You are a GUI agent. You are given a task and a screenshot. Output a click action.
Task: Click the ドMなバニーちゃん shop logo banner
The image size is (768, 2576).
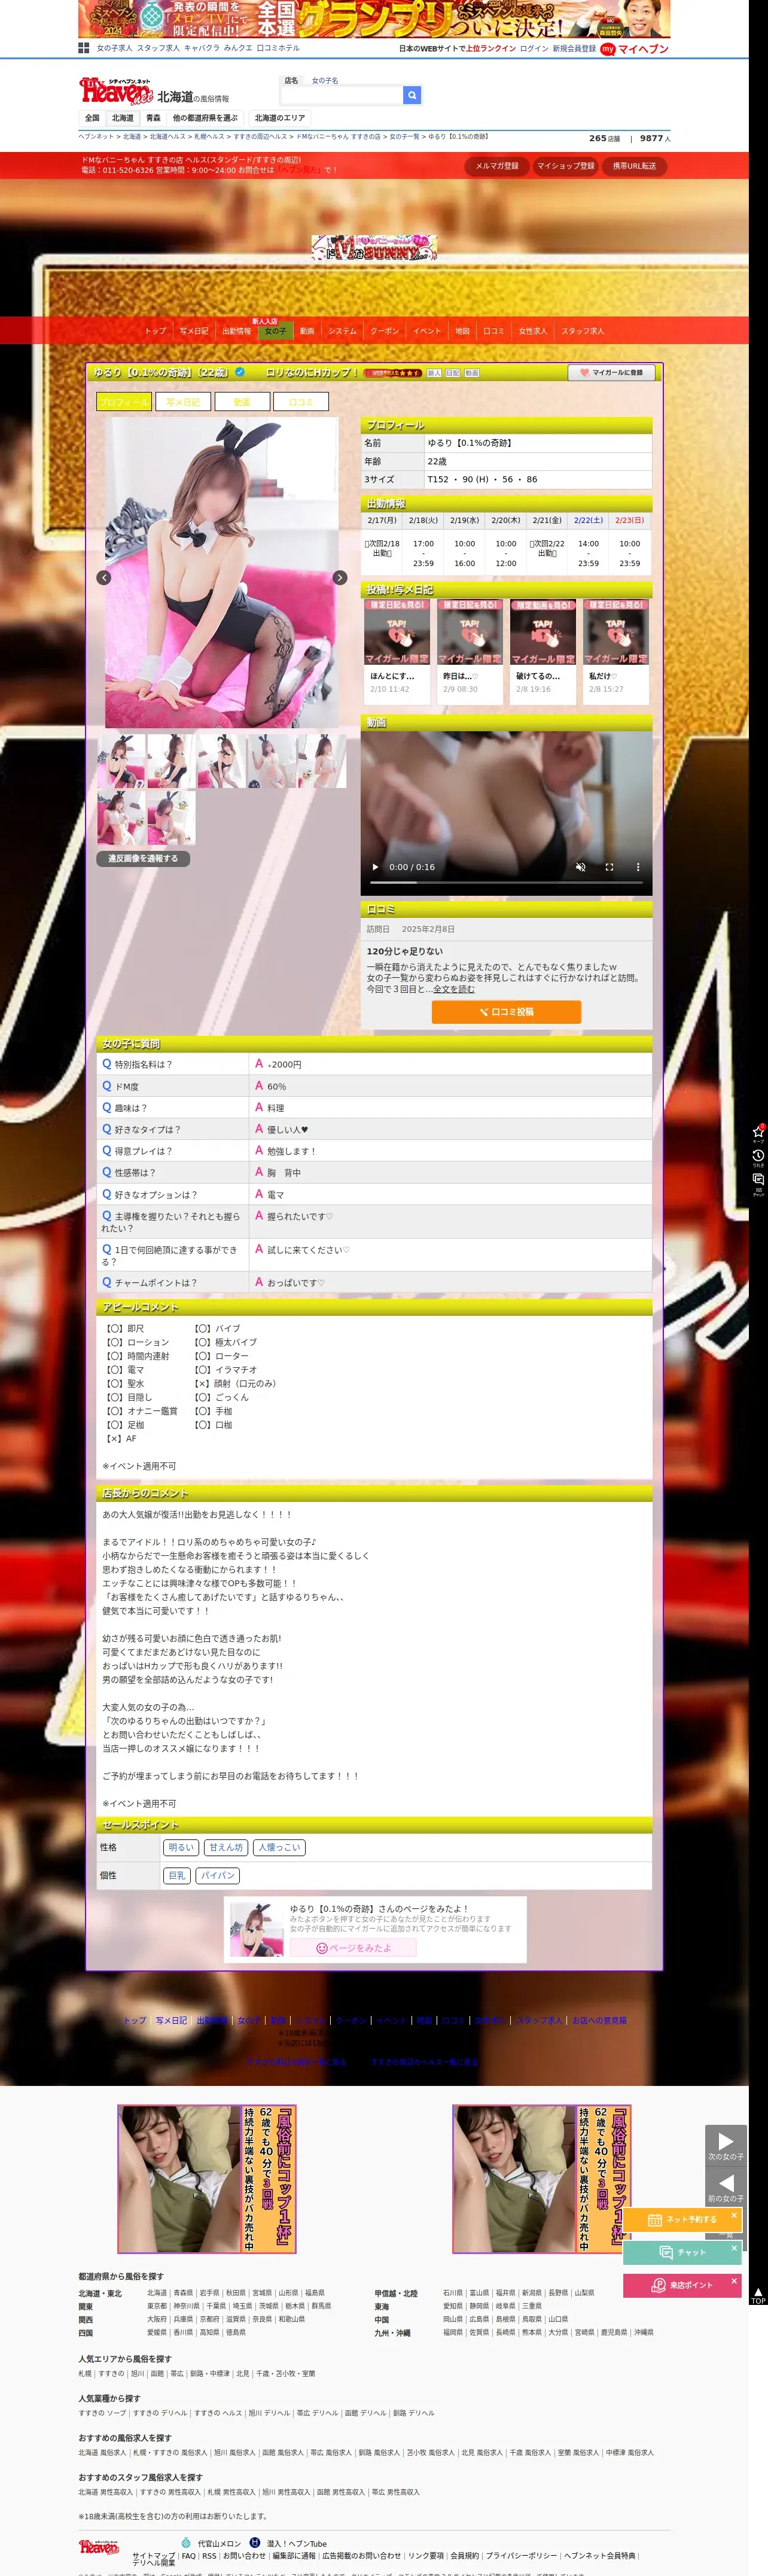374,248
